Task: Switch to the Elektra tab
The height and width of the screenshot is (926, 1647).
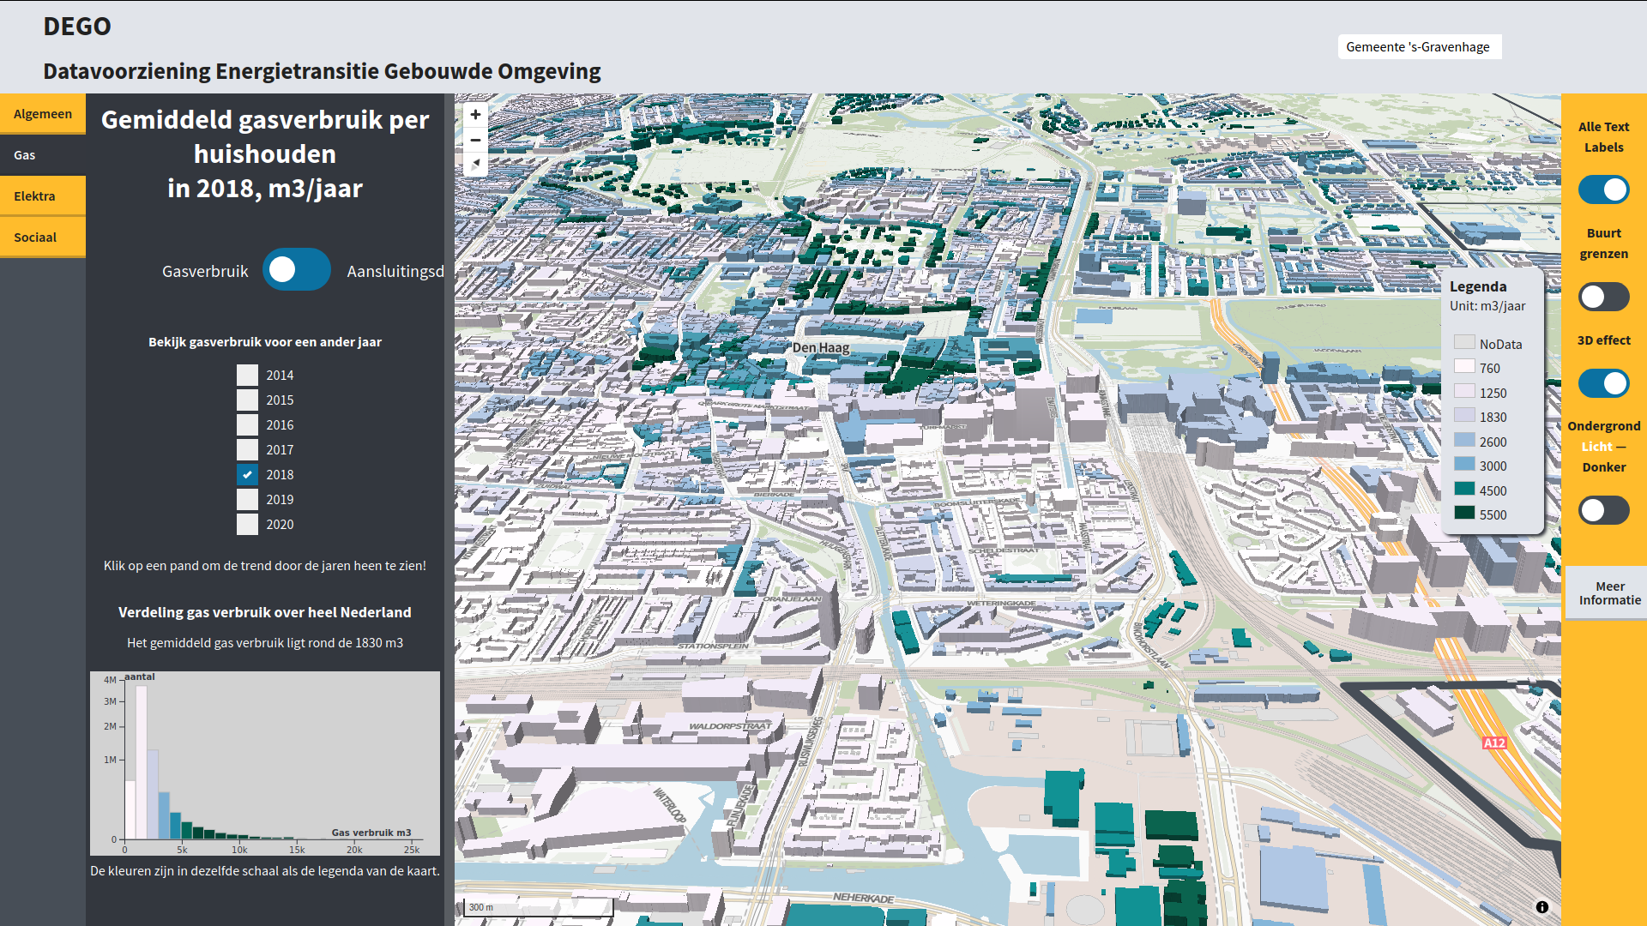Action: tap(42, 195)
